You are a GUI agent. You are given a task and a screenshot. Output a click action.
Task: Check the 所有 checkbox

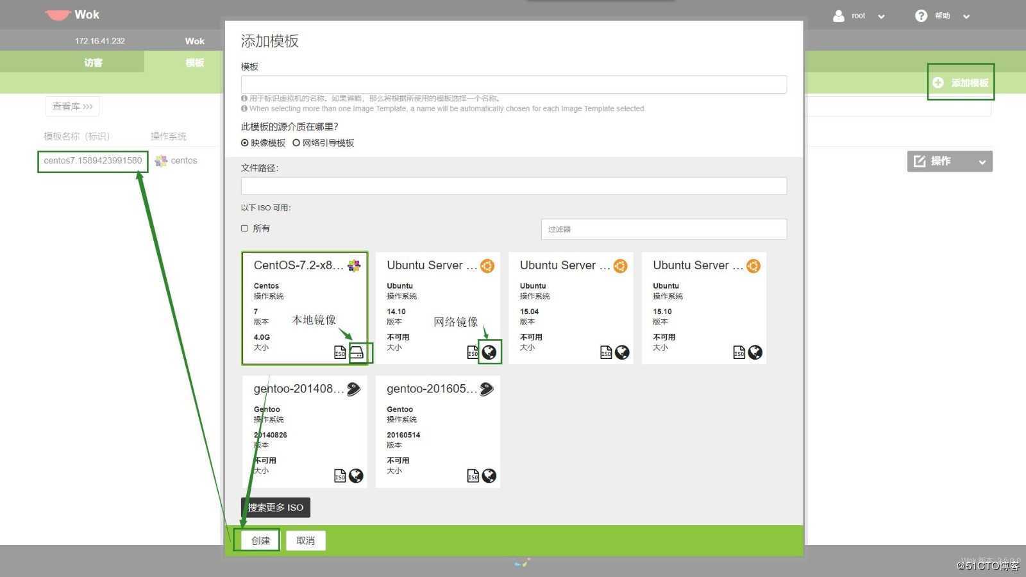click(244, 228)
